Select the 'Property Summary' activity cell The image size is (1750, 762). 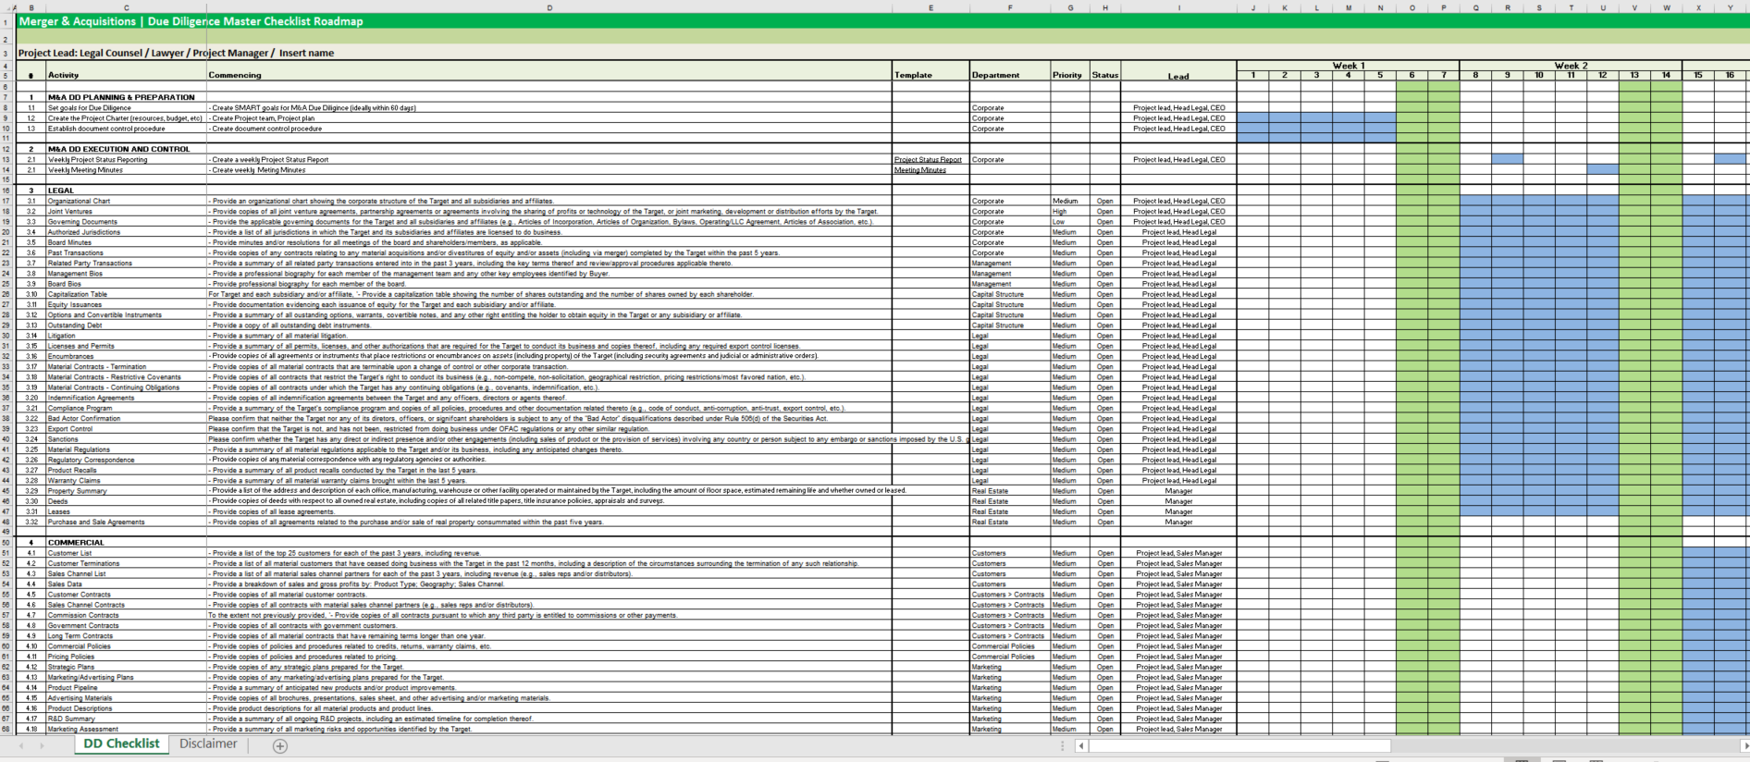(126, 491)
